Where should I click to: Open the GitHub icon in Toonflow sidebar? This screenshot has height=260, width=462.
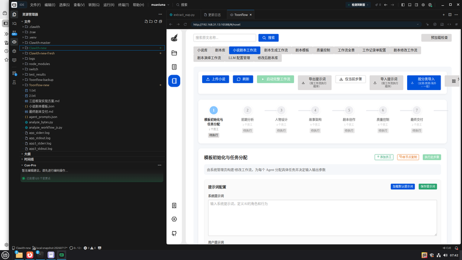tap(174, 233)
